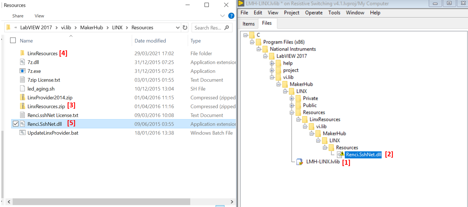This screenshot has height=207, width=468.
Task: Click the Windows Batch File type text
Action: click(212, 133)
